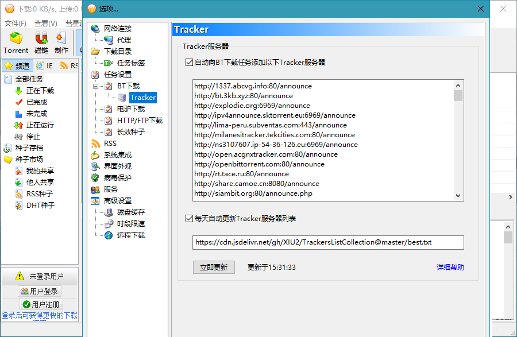Collapse the BT下载 tree node
The width and height of the screenshot is (517, 337).
pos(97,84)
